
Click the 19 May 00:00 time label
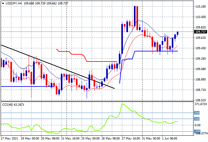coord(30,139)
